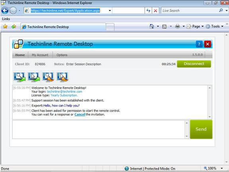Screen dimensions: 229x172
Task: Open the recent pages dropdown beside Forward
Action: (19, 10)
